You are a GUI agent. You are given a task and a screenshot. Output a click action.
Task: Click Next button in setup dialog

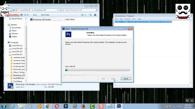(114, 79)
